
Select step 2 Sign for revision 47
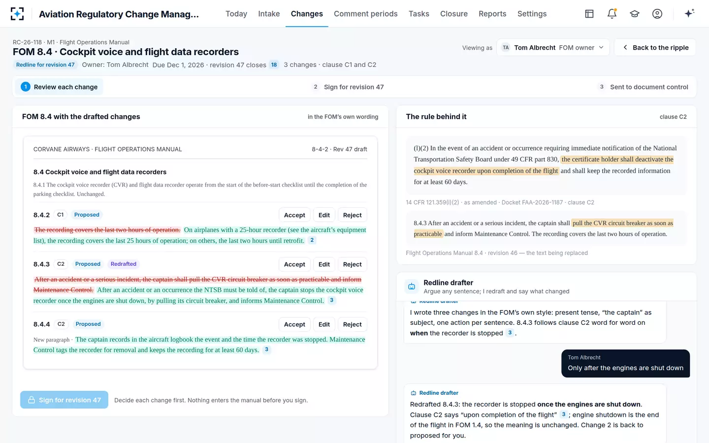pos(349,87)
